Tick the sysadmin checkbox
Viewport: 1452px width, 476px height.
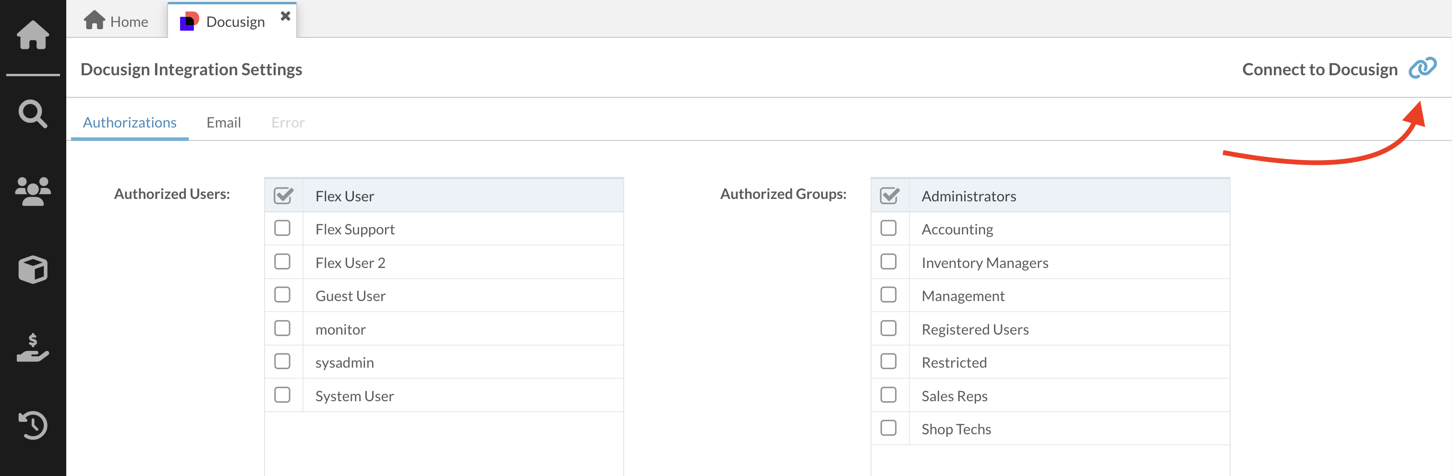pos(282,361)
